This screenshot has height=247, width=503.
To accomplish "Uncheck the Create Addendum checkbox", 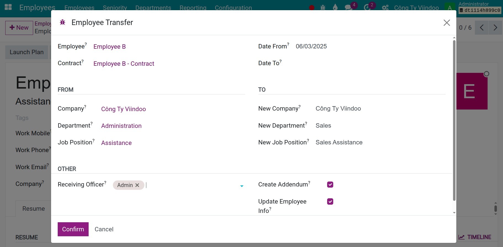I will (330, 185).
